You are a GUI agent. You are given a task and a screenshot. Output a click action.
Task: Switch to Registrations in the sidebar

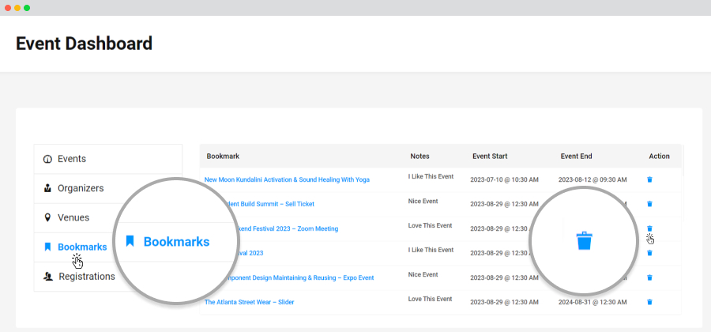pyautogui.click(x=79, y=276)
